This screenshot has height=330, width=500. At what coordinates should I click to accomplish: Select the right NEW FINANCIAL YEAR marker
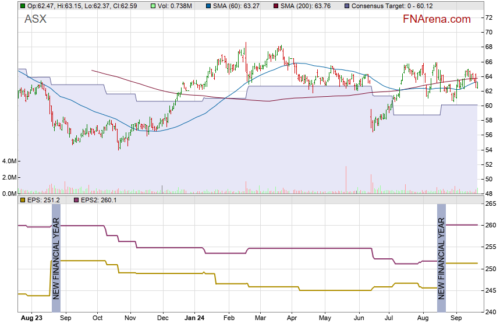point(441,258)
